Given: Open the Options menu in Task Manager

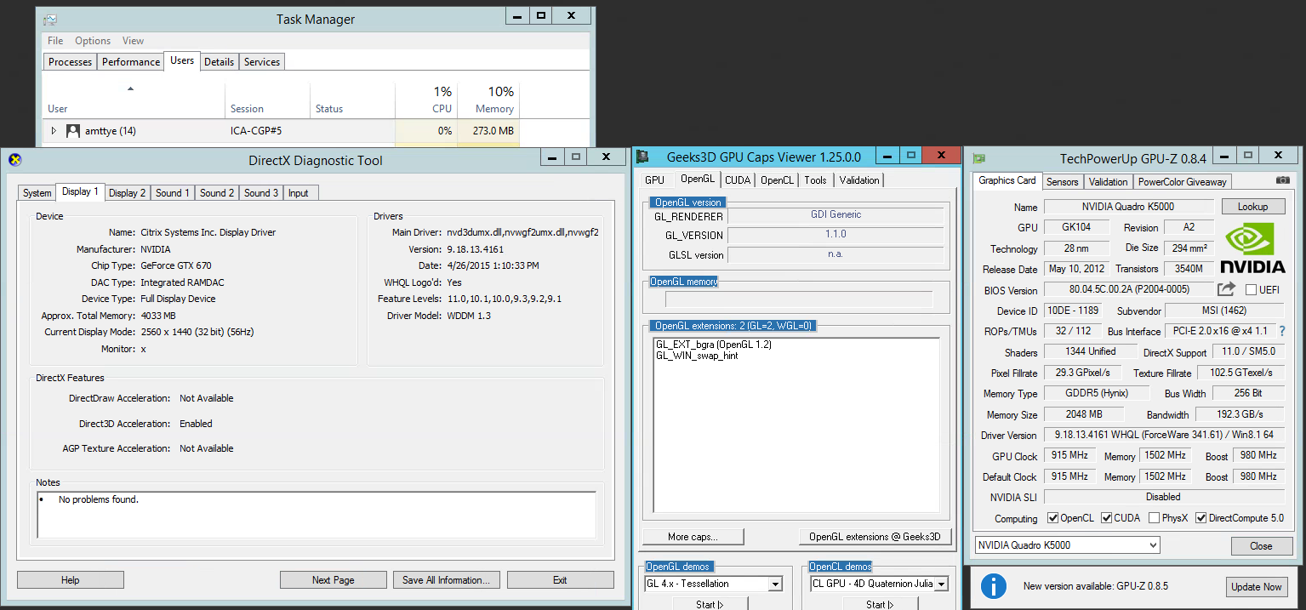Looking at the screenshot, I should [x=93, y=41].
